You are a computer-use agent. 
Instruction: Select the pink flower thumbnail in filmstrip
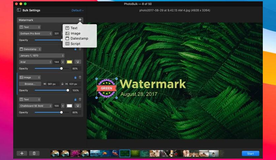(75, 153)
